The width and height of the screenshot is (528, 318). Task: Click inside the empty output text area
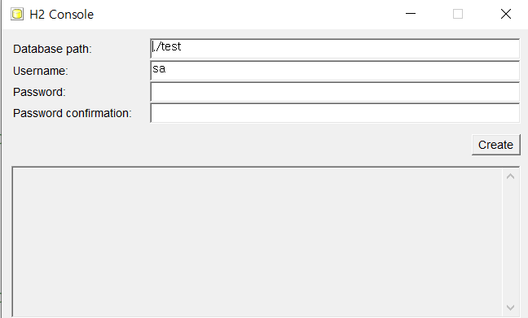[257, 242]
